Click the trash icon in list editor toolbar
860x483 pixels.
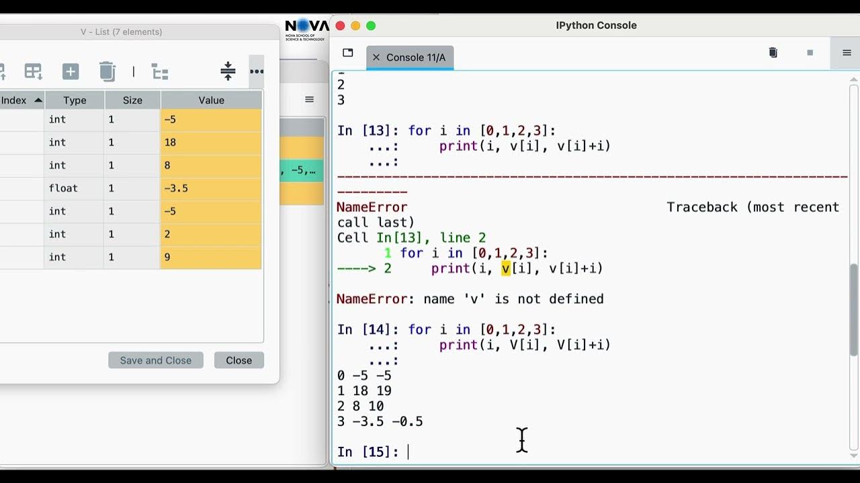click(x=107, y=72)
